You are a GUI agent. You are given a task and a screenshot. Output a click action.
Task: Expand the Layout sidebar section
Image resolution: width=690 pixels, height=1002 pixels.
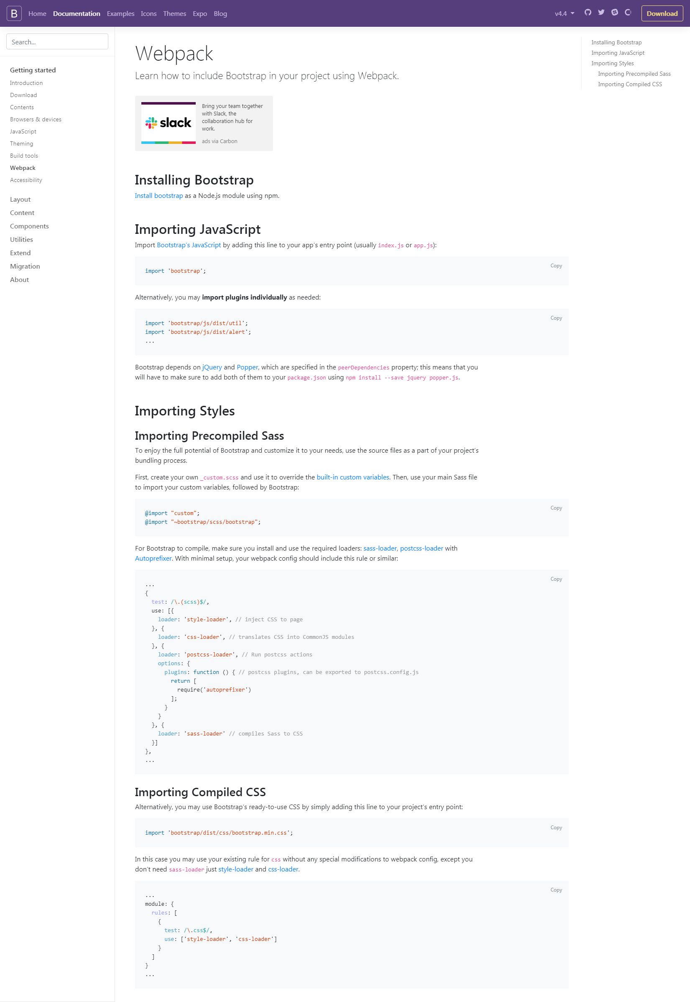pos(20,200)
